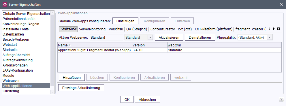Open the tab list menu icon
Image resolution: width=286 pixels, height=106 pixels.
coord(278,29)
